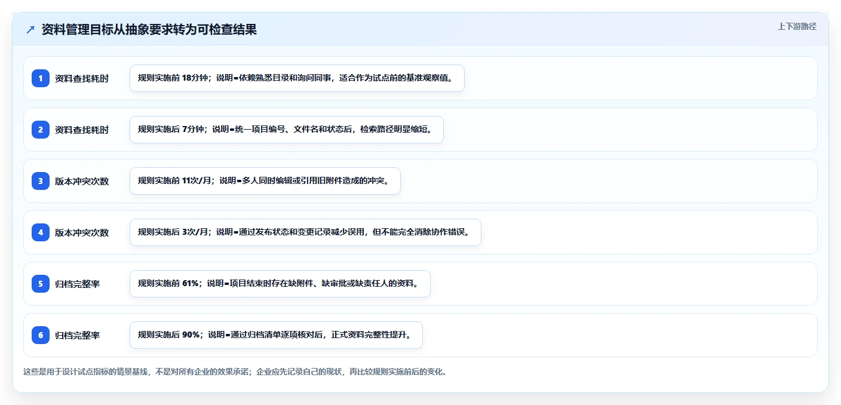Click the 上下游路径 label in header
Viewport: 841px width, 405px height.
797,26
